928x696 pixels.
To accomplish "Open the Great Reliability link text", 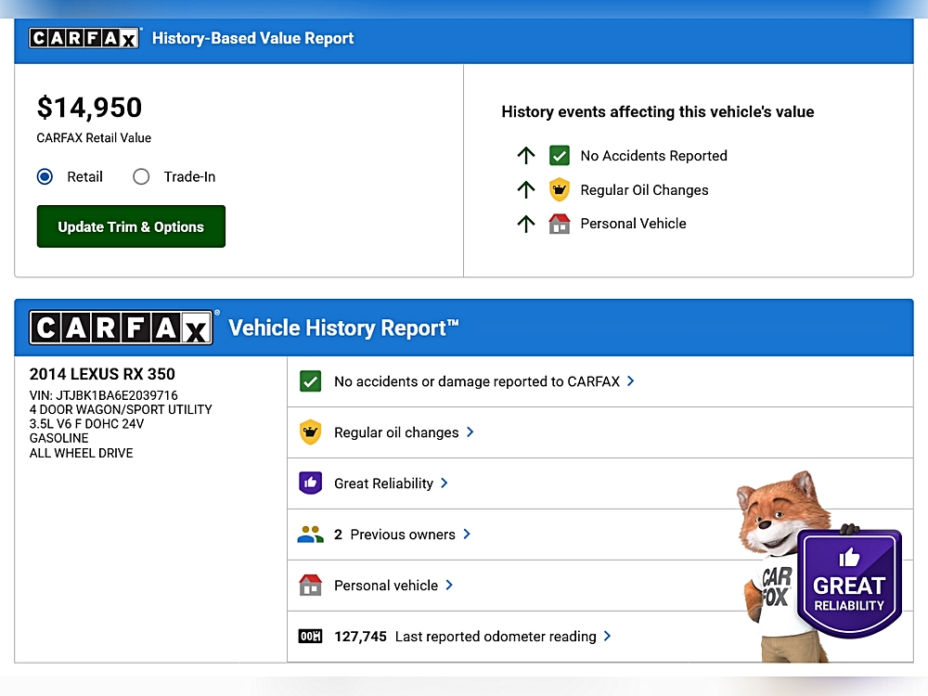I will point(383,483).
